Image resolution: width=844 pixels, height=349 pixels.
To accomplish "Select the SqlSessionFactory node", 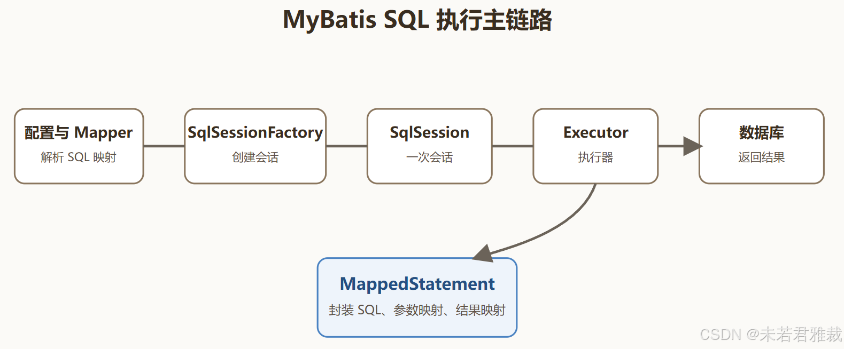I will pyautogui.click(x=255, y=146).
